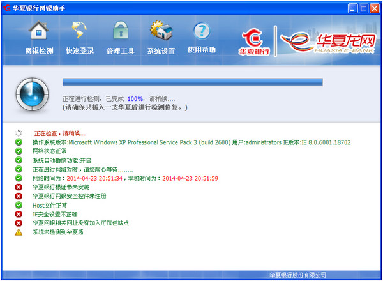The height and width of the screenshot is (281, 383).
Task: Click the 请确保只插入一支华夏盾 notice text
Action: (125, 107)
